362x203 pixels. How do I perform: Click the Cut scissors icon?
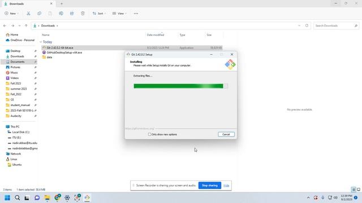click(28, 14)
